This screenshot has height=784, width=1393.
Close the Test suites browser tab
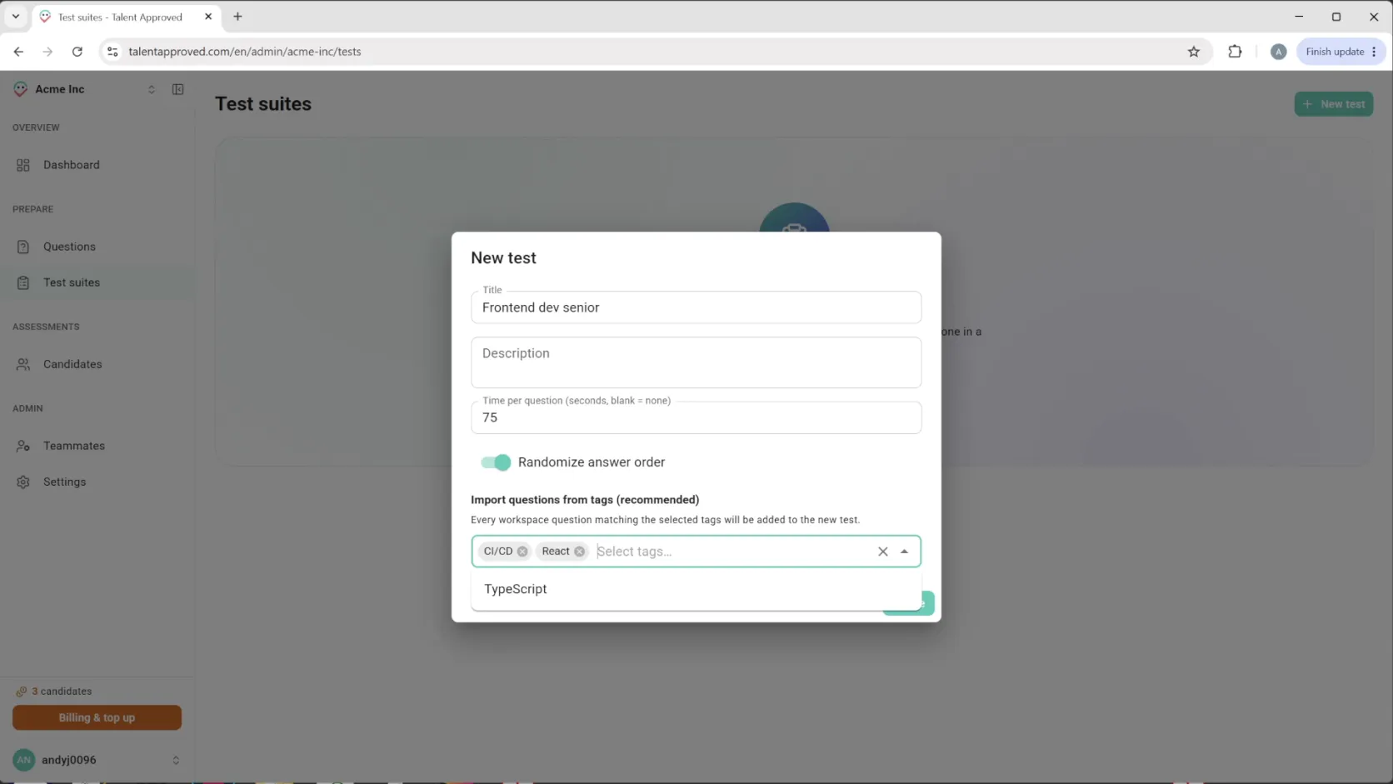point(208,17)
